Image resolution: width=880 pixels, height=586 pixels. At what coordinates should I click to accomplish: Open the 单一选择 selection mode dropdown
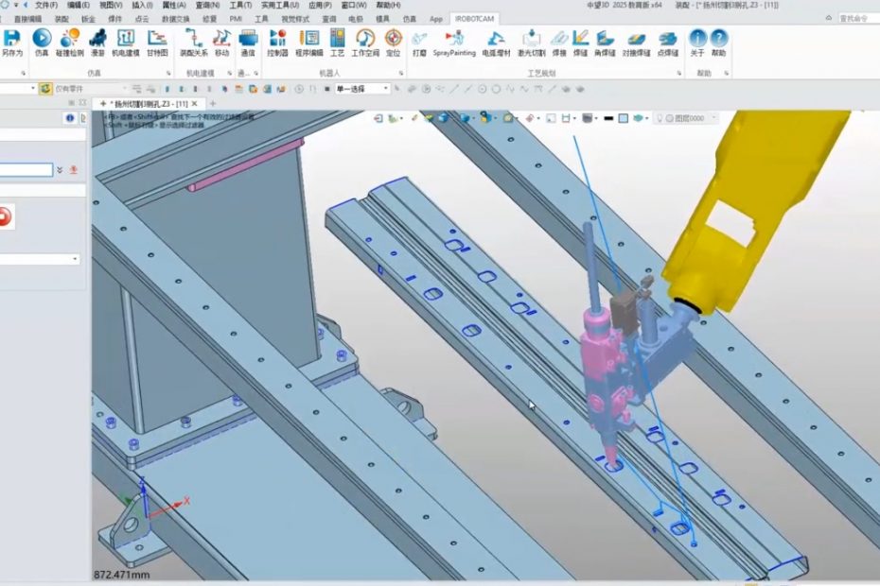pyautogui.click(x=361, y=89)
